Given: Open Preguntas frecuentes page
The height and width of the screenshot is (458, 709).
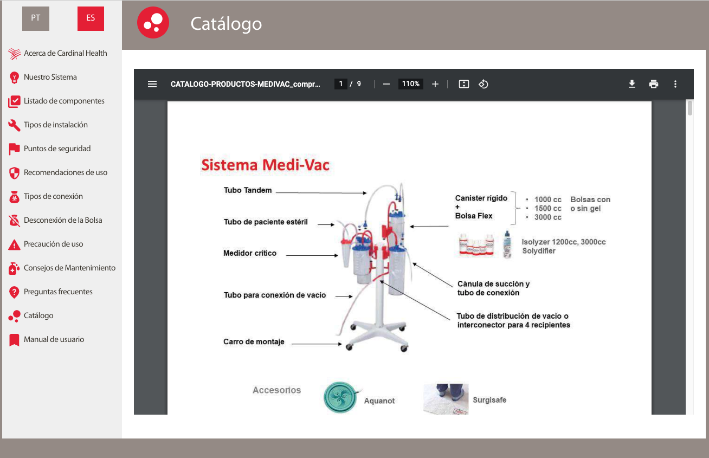Looking at the screenshot, I should pyautogui.click(x=58, y=292).
